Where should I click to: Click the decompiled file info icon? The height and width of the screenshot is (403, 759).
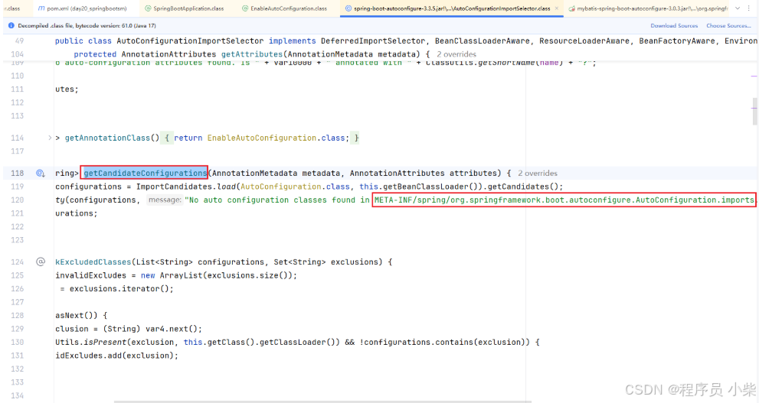[11, 25]
